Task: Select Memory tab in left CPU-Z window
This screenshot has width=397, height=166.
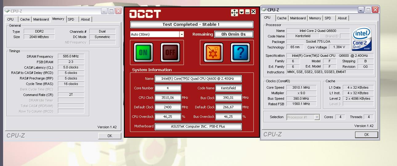Action: pos(58,19)
